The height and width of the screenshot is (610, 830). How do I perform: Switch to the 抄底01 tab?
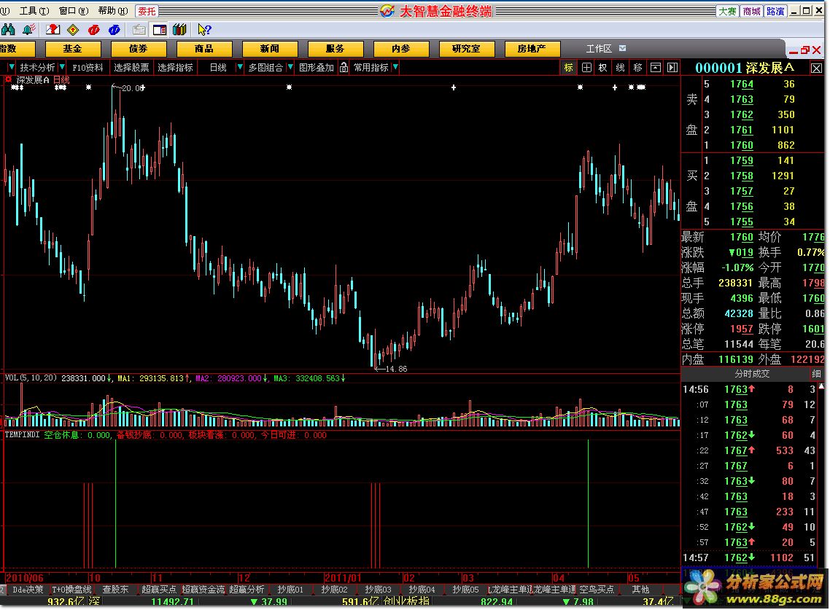pyautogui.click(x=290, y=590)
